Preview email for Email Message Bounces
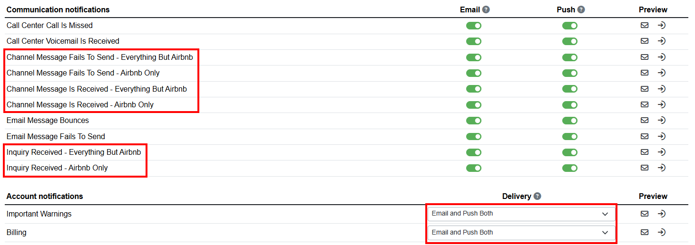The image size is (695, 245). click(x=645, y=121)
